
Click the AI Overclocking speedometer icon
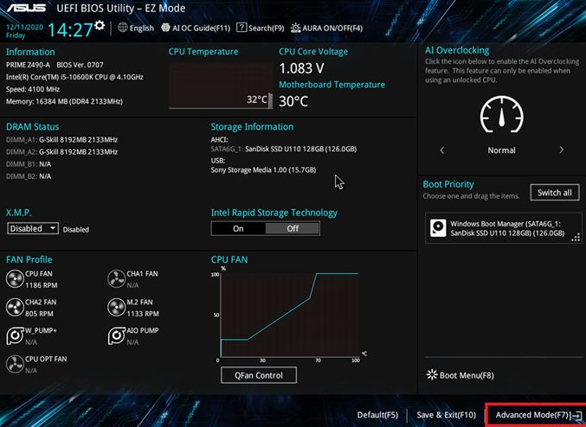pyautogui.click(x=501, y=114)
